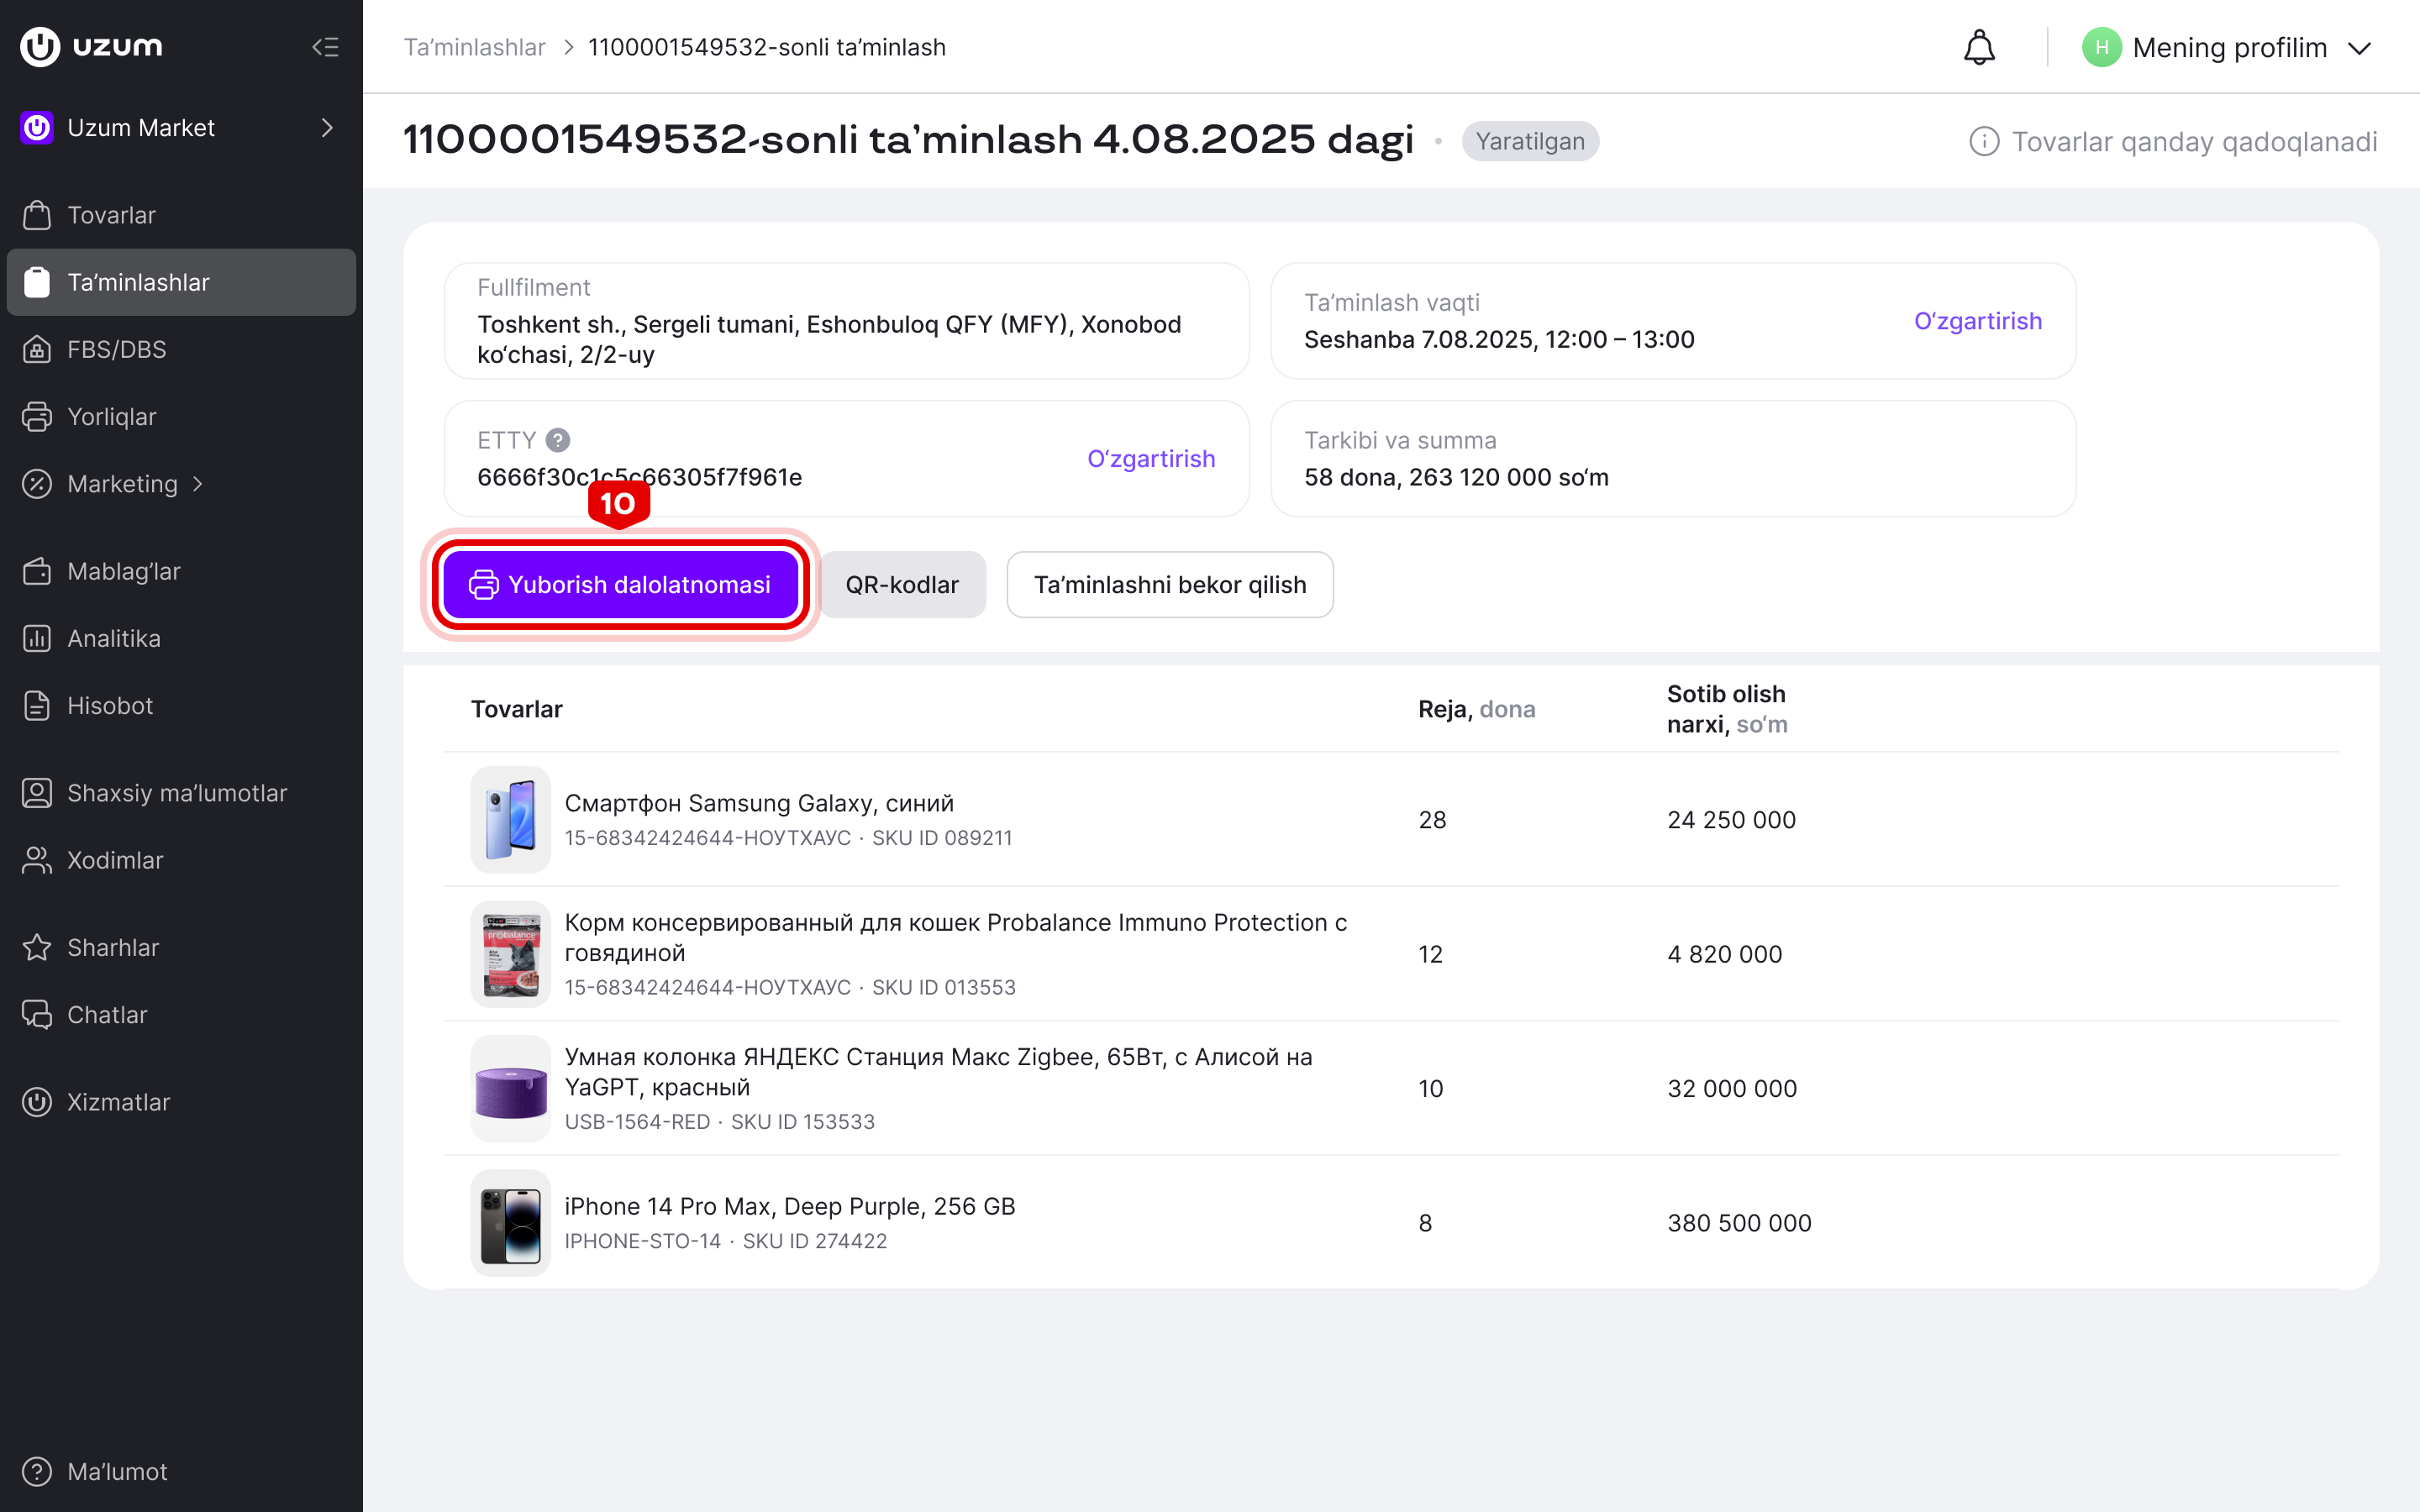Open Ta'minlashlar in the sidebar menu
The image size is (2420, 1512).
click(181, 282)
